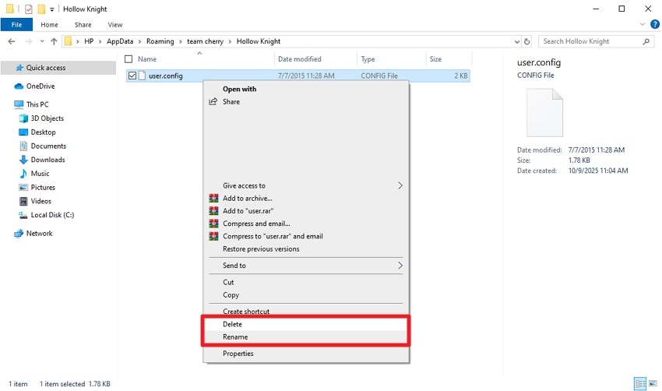Choose Compress to "user.rar" and email

pyautogui.click(x=306, y=237)
